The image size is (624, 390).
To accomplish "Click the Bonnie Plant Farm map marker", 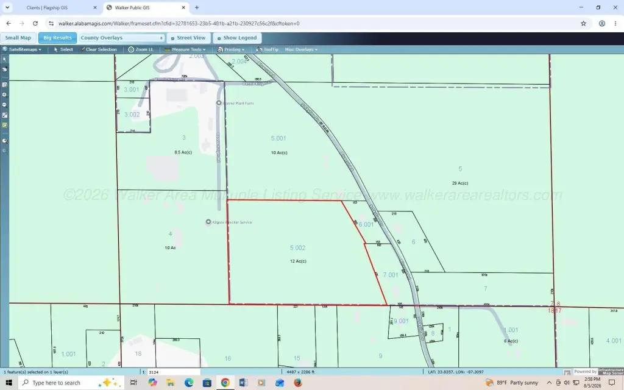I will tap(219, 103).
